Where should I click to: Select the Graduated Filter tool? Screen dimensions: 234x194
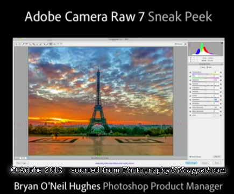pyautogui.click(x=51, y=44)
